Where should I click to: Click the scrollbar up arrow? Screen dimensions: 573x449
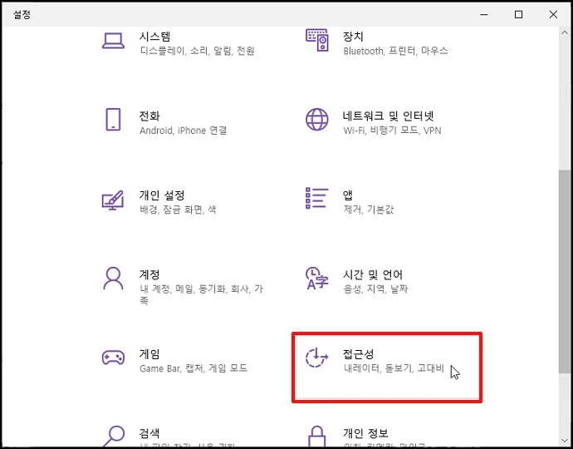click(x=564, y=33)
